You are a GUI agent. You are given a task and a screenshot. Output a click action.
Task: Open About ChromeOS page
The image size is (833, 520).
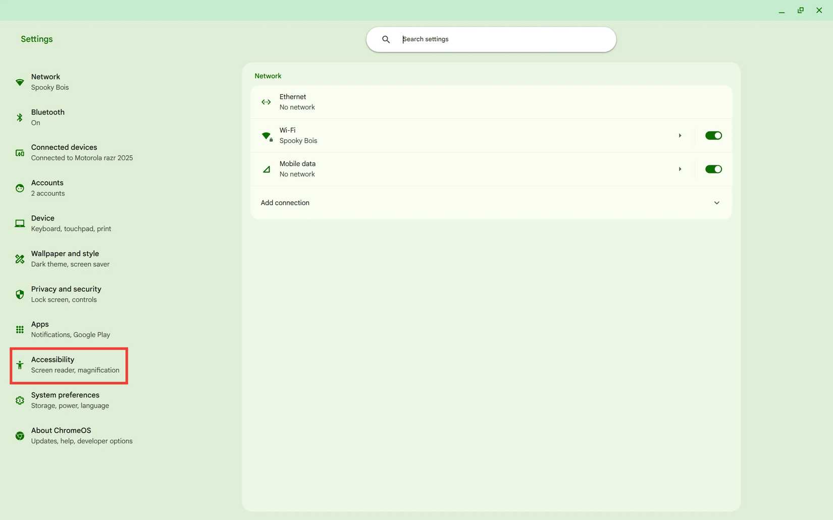click(x=61, y=435)
